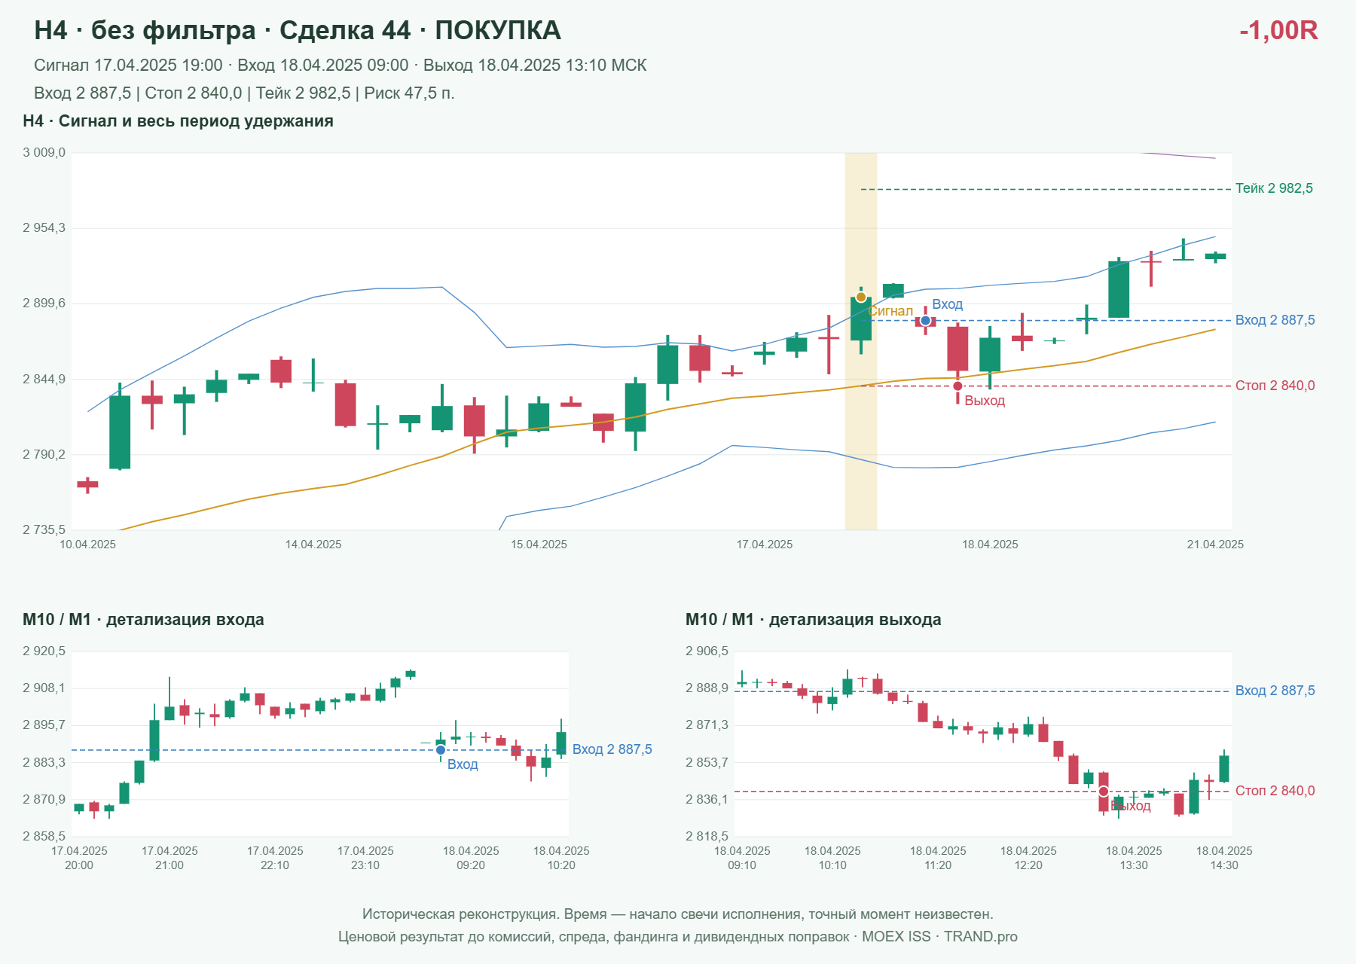Screen dimensions: 1356x964
Task: Click the highlighted signal candle band on H4 chart
Action: click(x=861, y=341)
